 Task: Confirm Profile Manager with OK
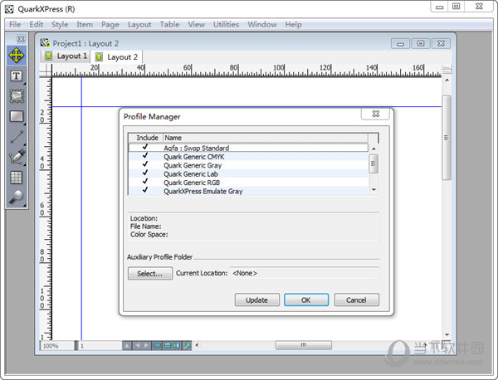(306, 300)
